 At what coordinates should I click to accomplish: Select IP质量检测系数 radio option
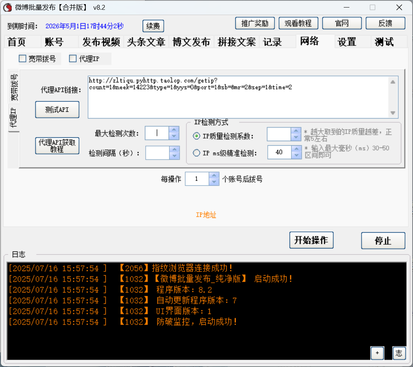pyautogui.click(x=196, y=136)
